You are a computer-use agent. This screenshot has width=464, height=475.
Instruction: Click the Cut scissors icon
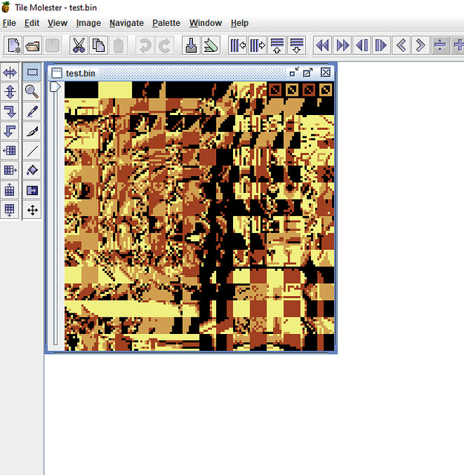point(78,45)
